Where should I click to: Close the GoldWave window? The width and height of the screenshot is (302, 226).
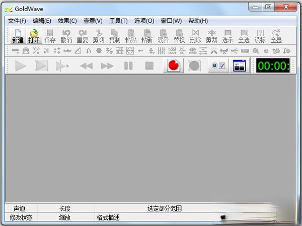click(x=286, y=7)
